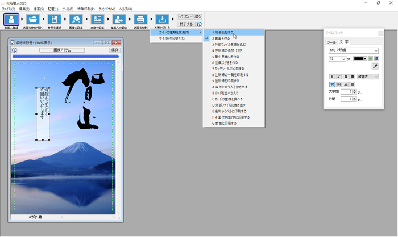
Task: Pick a color with the eyedropper tool
Action: (375, 66)
